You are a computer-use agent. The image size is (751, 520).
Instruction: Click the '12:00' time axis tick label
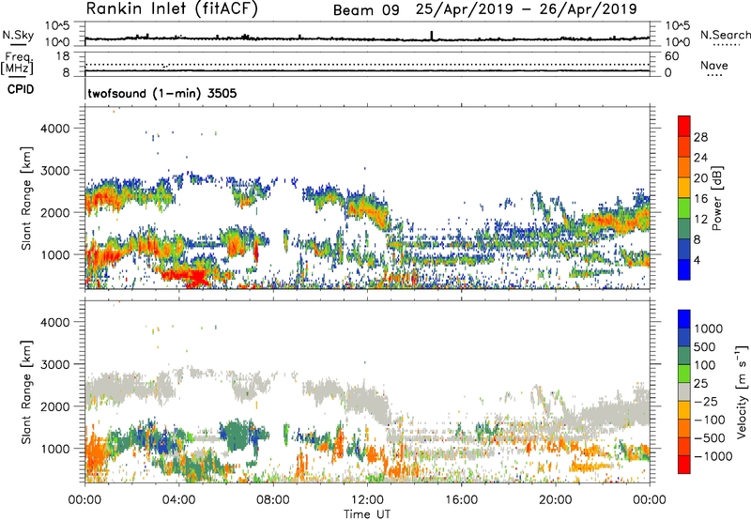pos(367,500)
